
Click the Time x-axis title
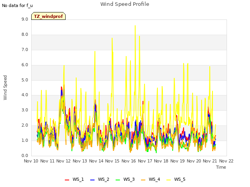(x=221, y=167)
